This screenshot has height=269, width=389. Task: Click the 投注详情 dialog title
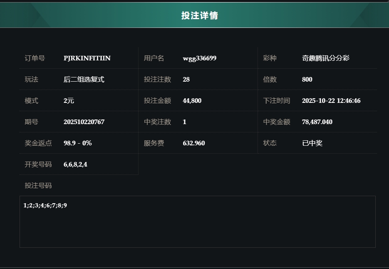[x=200, y=15]
